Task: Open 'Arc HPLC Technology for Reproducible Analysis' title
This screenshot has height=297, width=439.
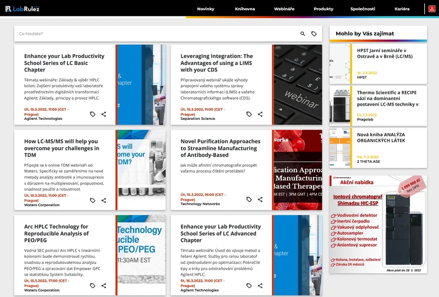Action: [56, 233]
